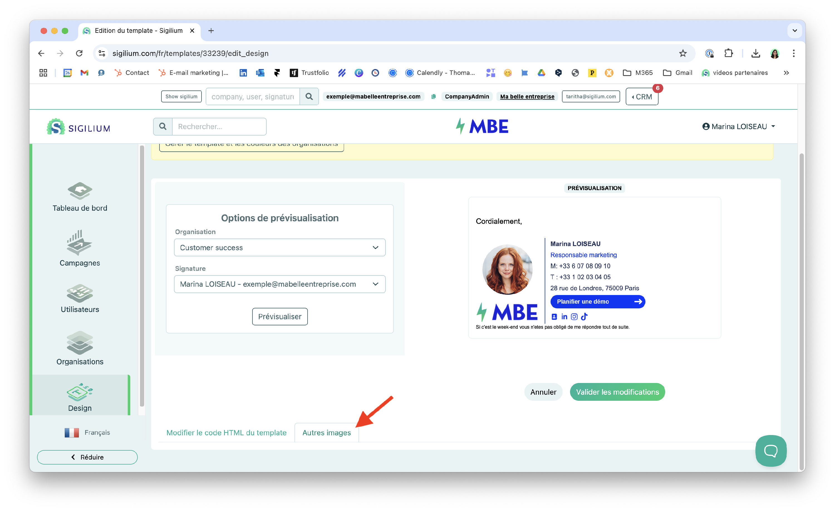
Task: Open Organisations sidebar icon
Action: (80, 343)
